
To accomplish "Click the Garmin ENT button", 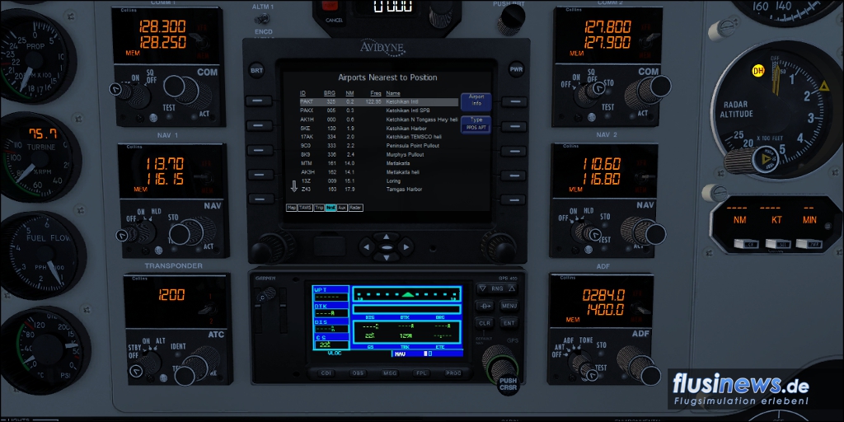I will coord(509,323).
